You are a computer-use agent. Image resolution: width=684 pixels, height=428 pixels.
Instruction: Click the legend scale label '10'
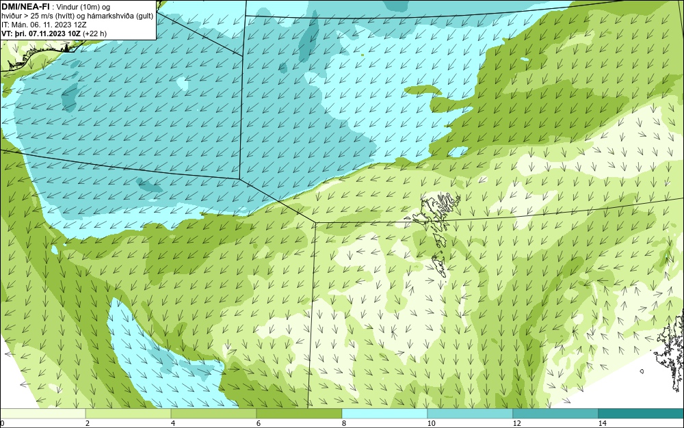[431, 423]
